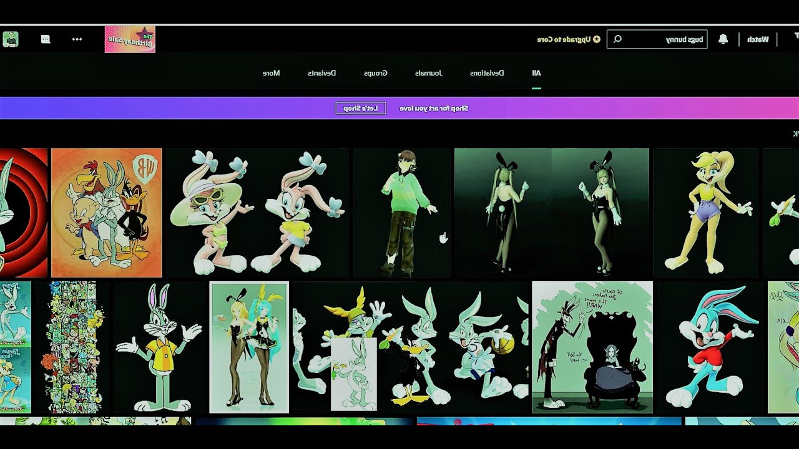
Task: Open the three-dot more options menu
Action: [77, 39]
